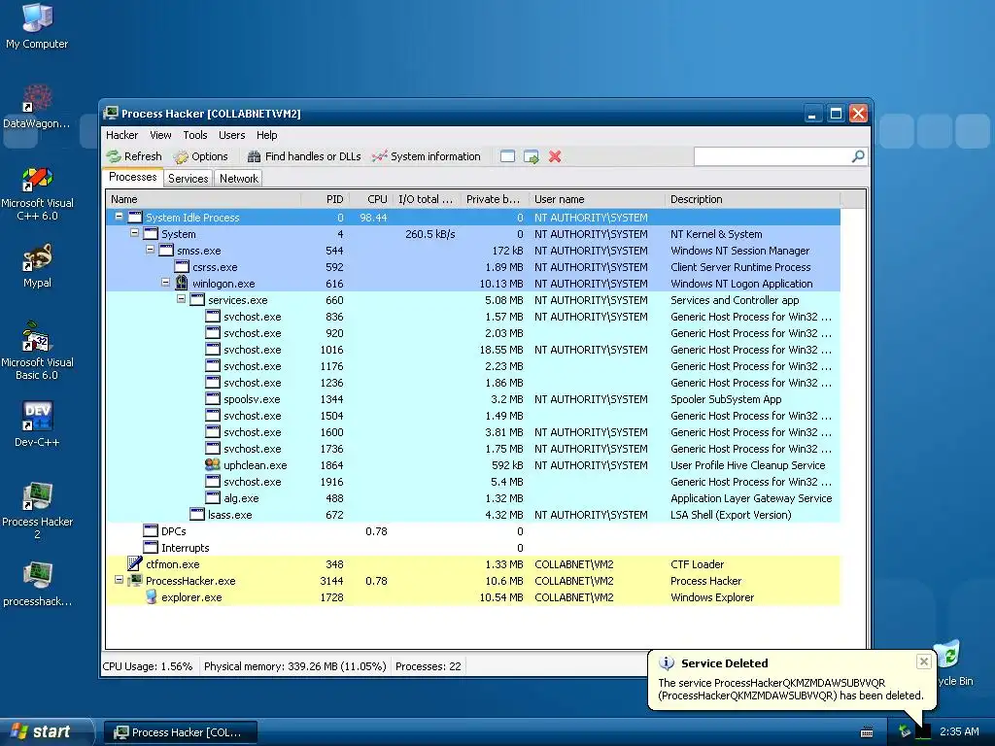This screenshot has height=746, width=995.
Task: Open the Users menu
Action: click(x=231, y=135)
